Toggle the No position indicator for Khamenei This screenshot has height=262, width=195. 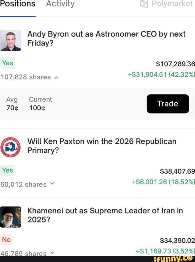(x=7, y=240)
